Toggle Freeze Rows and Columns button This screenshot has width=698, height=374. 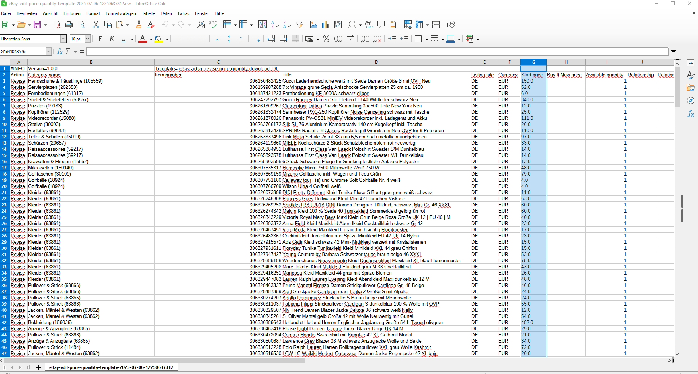[x=436, y=24]
